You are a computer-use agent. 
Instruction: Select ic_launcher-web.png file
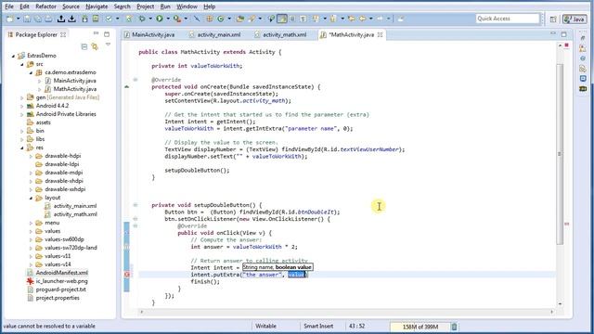click(62, 281)
